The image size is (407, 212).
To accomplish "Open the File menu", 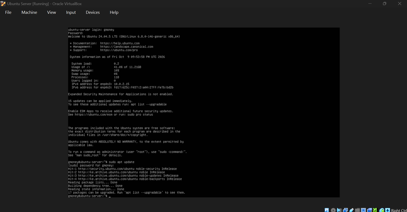I will (8, 12).
